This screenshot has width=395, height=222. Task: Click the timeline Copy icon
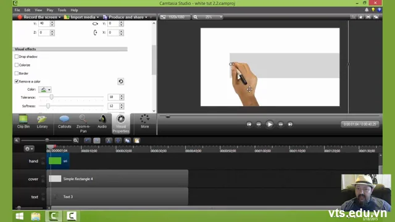pos(128,141)
